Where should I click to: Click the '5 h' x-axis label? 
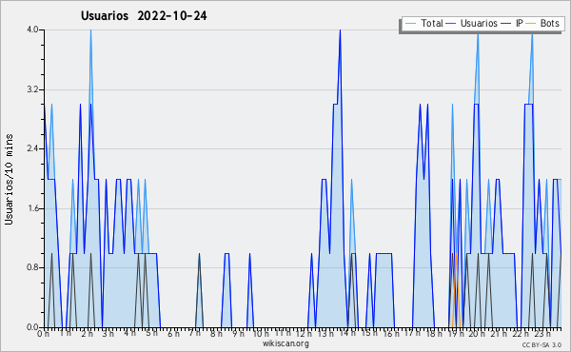(151, 333)
